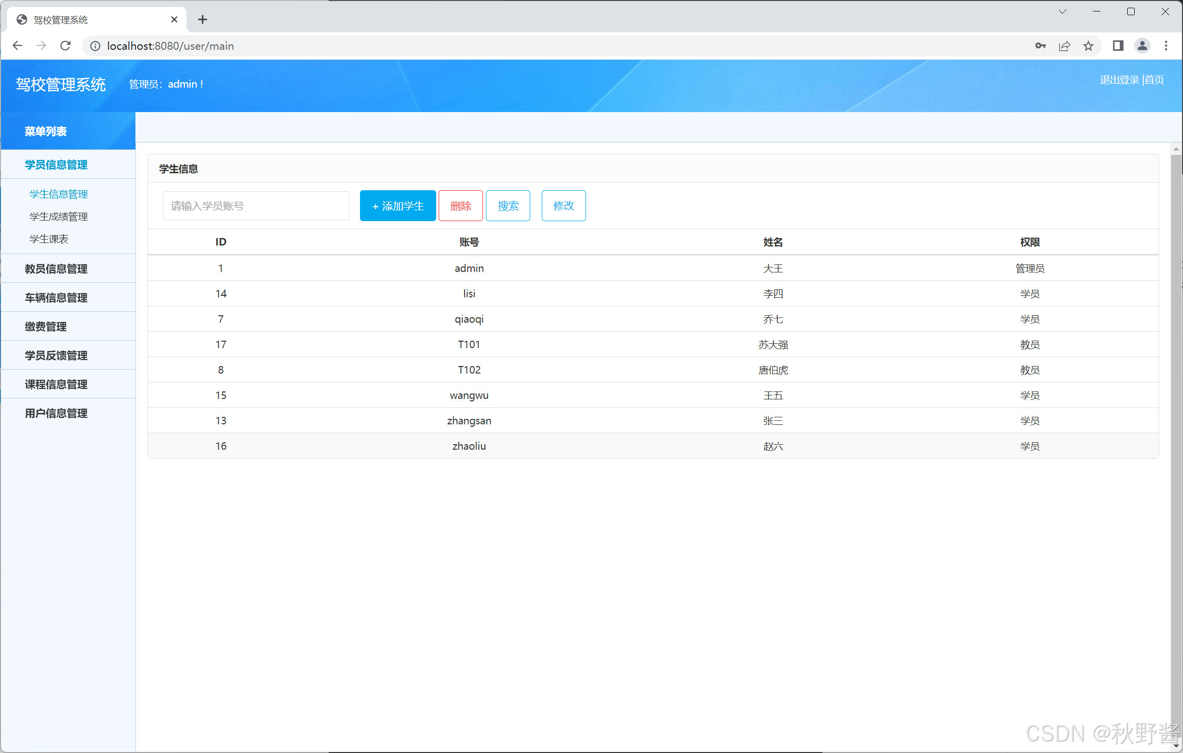
Task: Open the Chrome profile avatar
Action: 1142,46
